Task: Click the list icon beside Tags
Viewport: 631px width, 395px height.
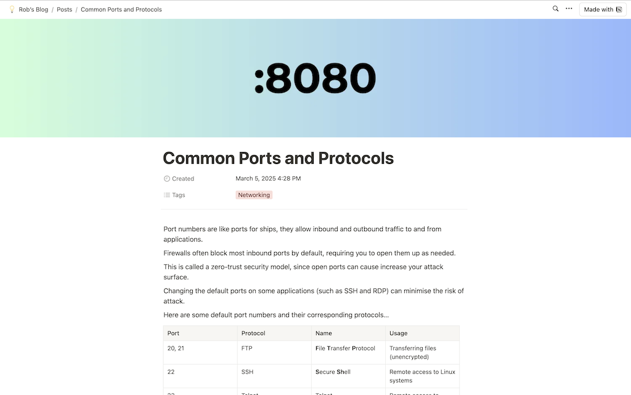Action: 167,195
